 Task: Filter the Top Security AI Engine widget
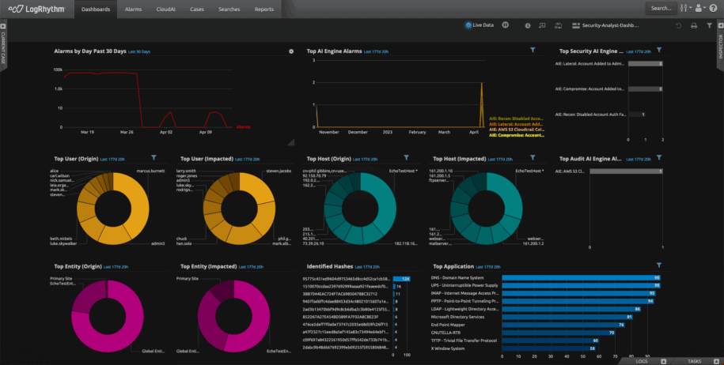pyautogui.click(x=659, y=50)
